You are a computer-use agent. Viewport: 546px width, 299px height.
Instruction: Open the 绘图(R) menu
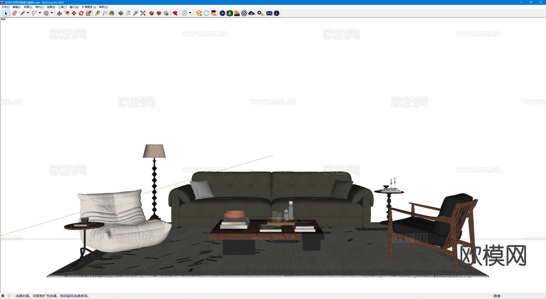(x=51, y=7)
